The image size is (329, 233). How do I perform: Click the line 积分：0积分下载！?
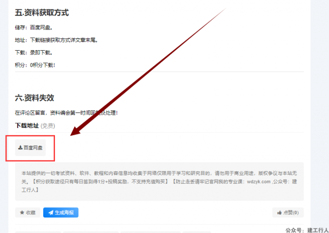tap(35, 65)
